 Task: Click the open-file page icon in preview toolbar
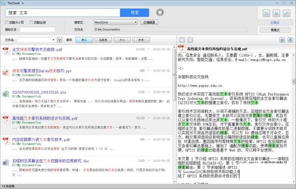tap(182, 40)
